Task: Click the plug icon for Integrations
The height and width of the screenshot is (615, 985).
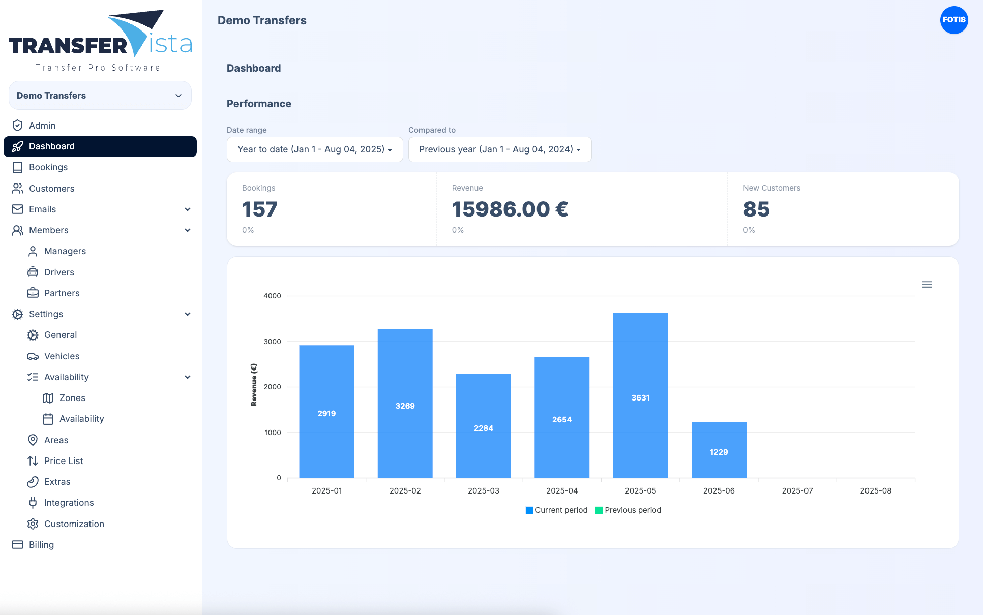Action: pyautogui.click(x=33, y=503)
